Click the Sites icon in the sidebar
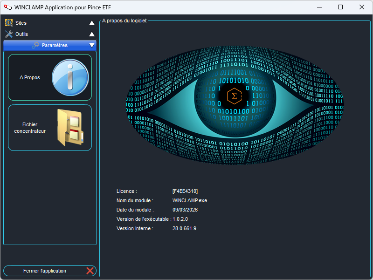Image resolution: width=373 pixels, height=280 pixels. pos(8,23)
